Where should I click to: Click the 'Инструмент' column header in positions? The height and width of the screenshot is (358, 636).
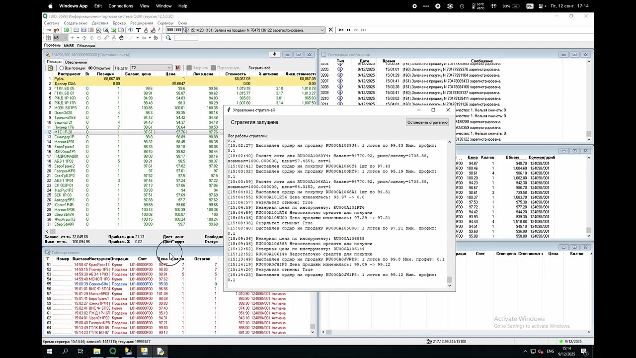point(69,74)
